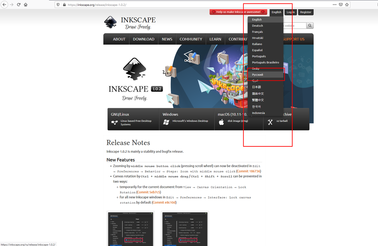
Task: Open the LEARN navigation menu
Action: (x=215, y=39)
